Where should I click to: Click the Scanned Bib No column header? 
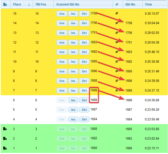tap(68, 4)
